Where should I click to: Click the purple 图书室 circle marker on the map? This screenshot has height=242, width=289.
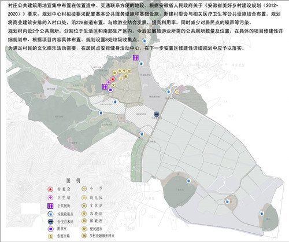point(110,90)
